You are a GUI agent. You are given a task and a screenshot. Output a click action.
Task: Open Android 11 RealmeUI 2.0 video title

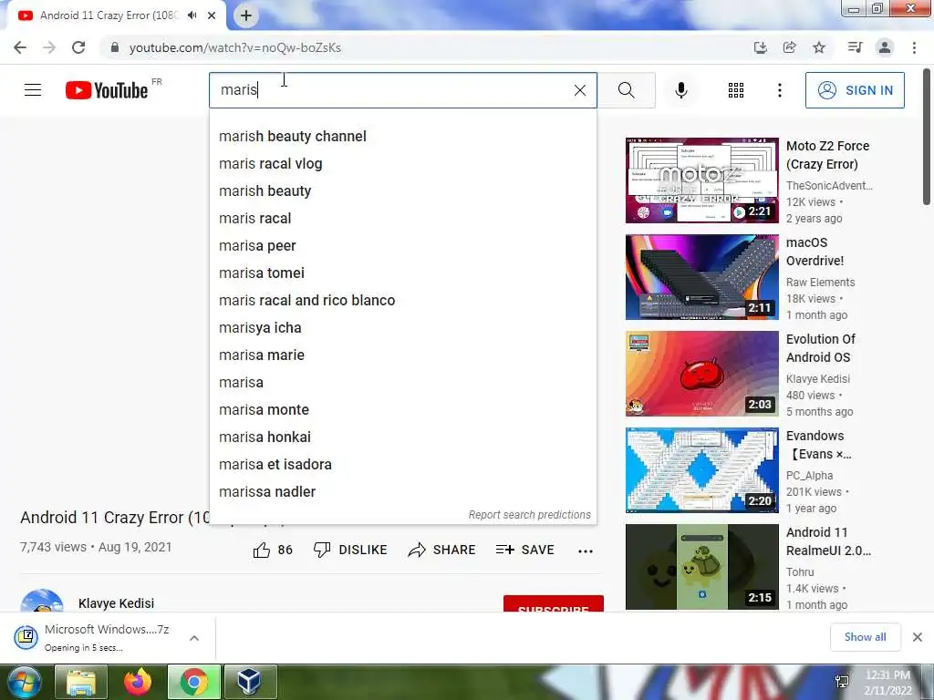pos(828,541)
